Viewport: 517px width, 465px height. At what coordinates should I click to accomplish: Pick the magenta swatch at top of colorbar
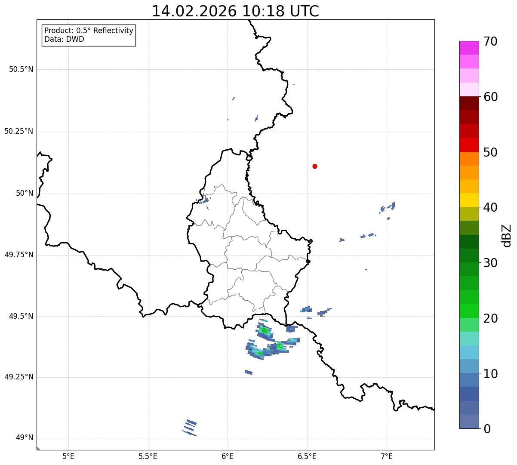point(469,48)
